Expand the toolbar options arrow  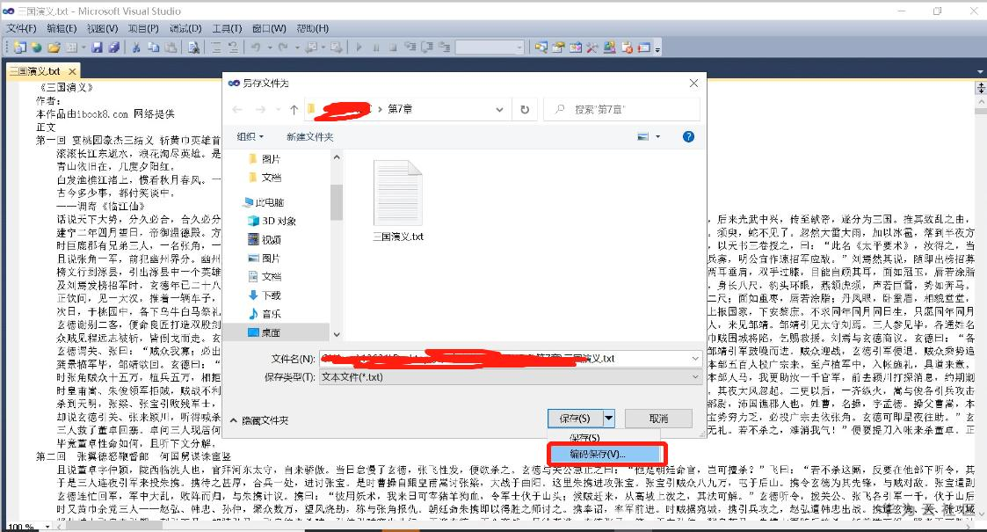pos(657,48)
